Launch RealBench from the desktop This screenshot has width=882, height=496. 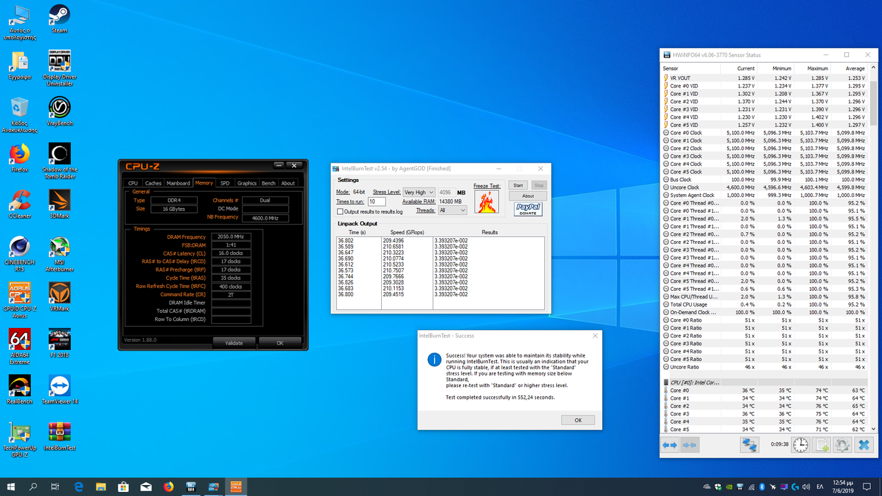click(x=19, y=389)
